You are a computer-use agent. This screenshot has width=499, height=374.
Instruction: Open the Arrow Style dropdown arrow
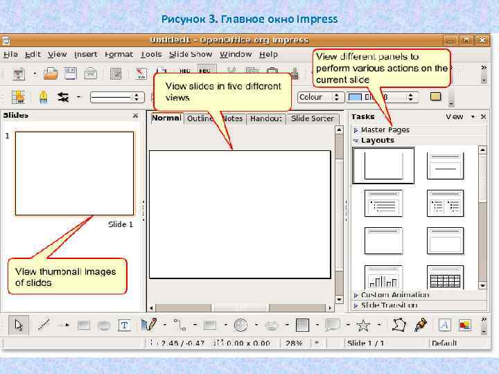(x=78, y=97)
